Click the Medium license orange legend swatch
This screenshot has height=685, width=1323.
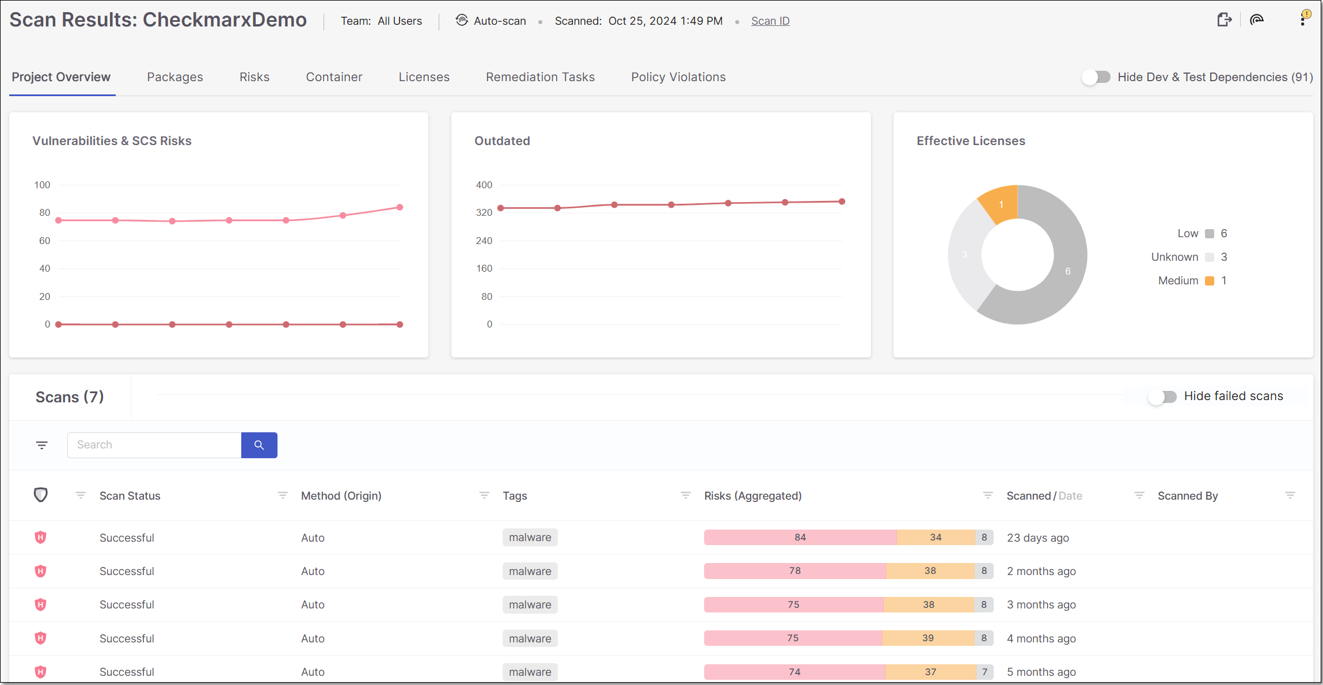click(x=1210, y=281)
